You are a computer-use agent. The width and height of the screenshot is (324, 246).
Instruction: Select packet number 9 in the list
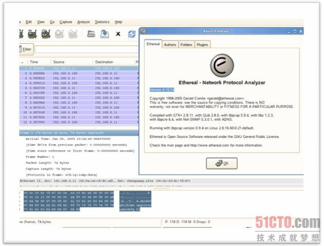pyautogui.click(x=79, y=108)
